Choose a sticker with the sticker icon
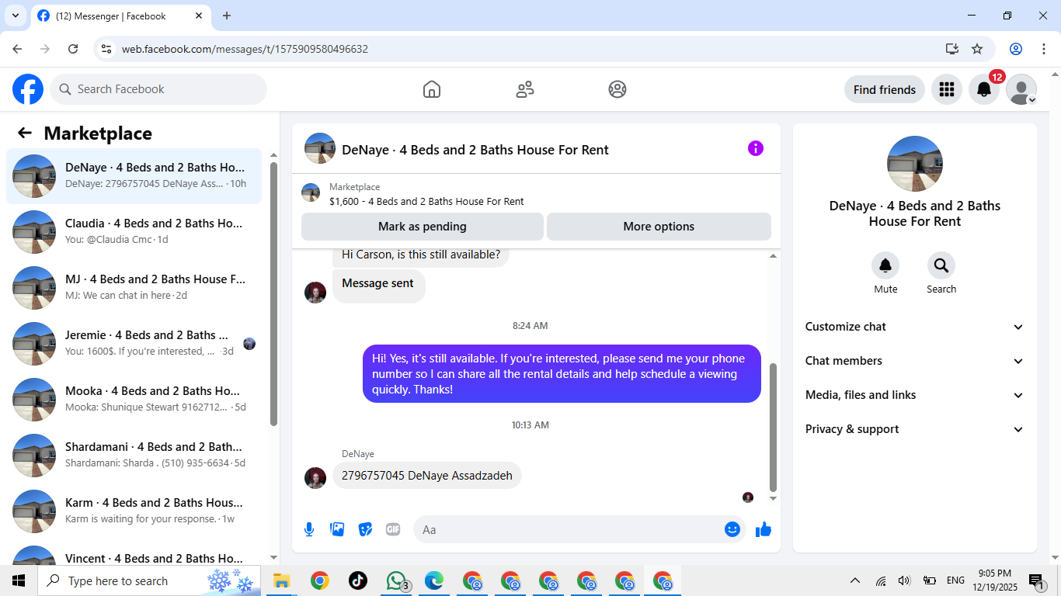Screen dimensions: 1061x596 coord(365,529)
